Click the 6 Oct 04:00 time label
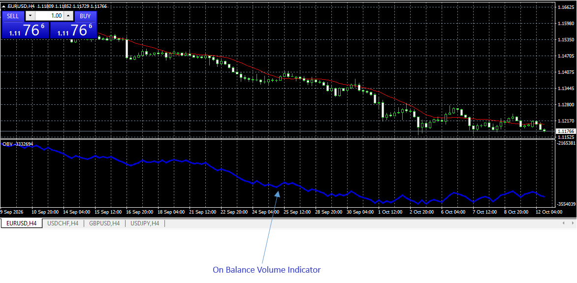The image size is (577, 283). tap(454, 212)
